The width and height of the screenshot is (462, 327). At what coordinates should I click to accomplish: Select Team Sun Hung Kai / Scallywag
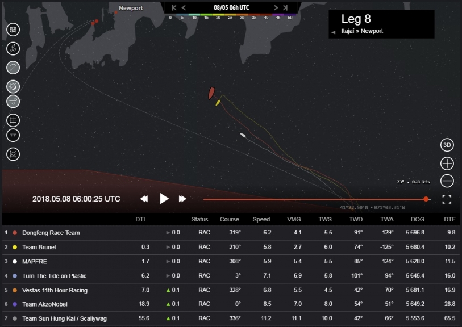[x=65, y=318]
